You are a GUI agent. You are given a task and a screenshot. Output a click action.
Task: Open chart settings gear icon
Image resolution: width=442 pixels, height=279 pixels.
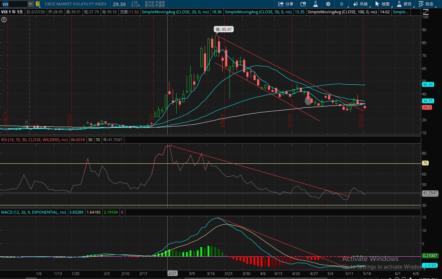tap(328, 4)
